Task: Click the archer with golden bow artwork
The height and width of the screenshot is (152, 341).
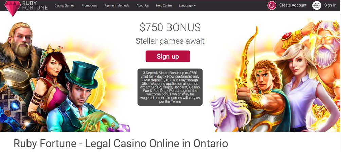Action: pyautogui.click(x=263, y=91)
